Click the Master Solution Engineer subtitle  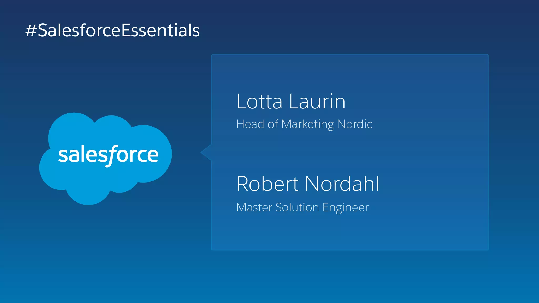(303, 208)
